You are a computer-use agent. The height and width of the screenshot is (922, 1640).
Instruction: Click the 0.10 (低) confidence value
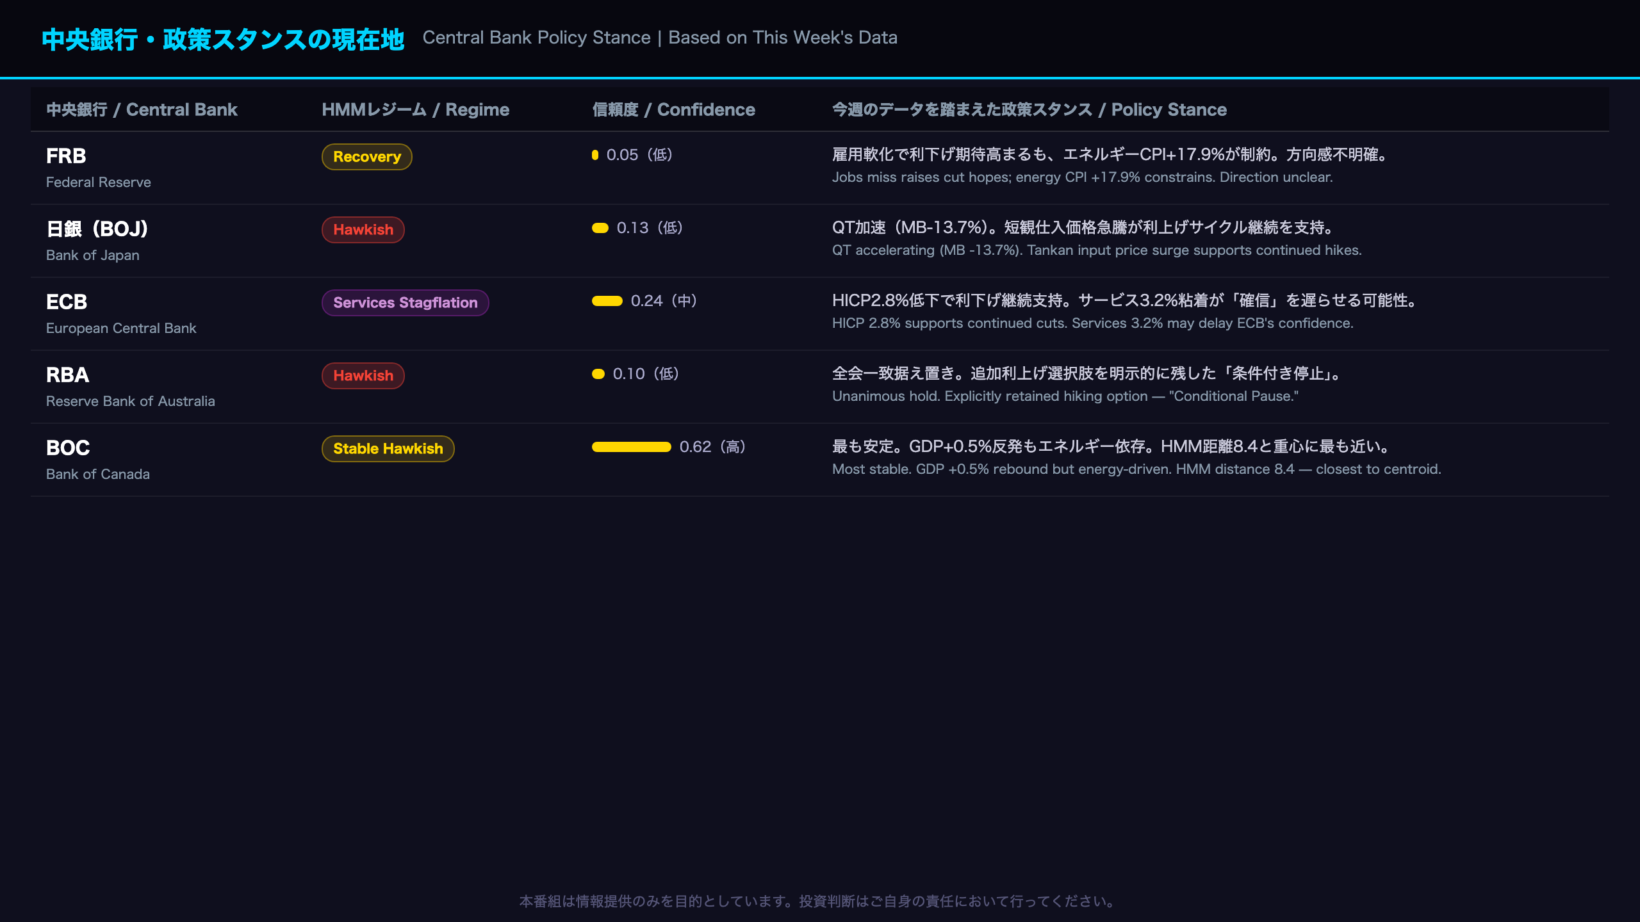point(646,374)
